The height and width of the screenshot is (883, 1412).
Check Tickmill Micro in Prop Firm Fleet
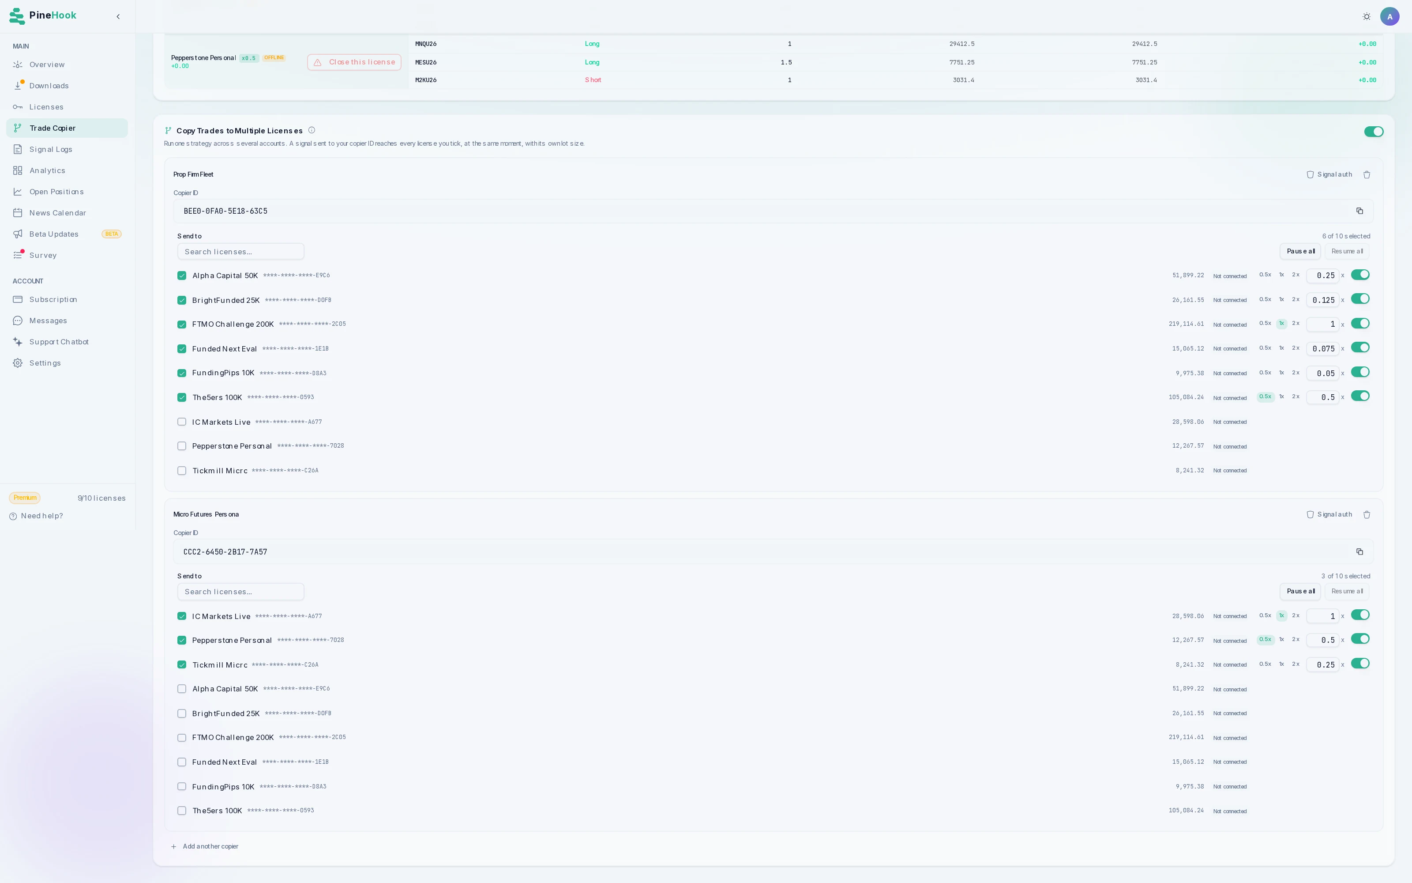coord(181,471)
